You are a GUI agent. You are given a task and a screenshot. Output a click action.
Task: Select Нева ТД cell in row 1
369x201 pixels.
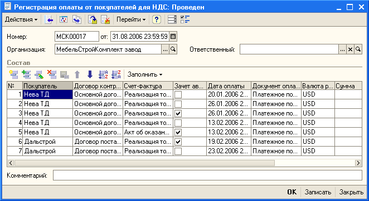(x=47, y=94)
